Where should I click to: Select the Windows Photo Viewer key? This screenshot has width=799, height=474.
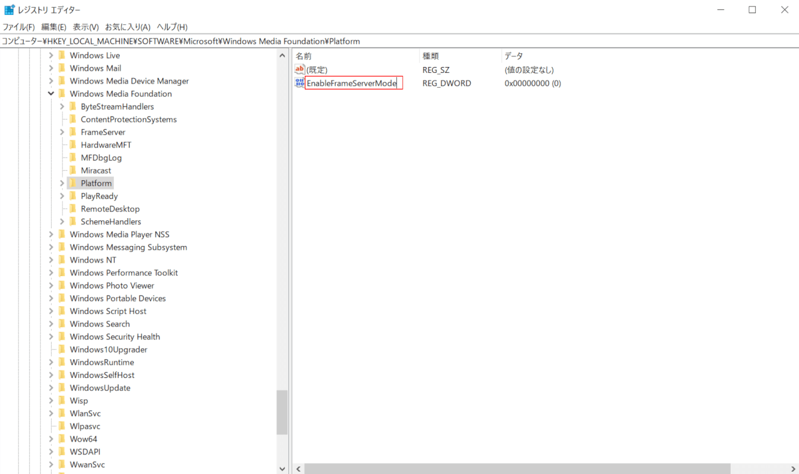[112, 286]
